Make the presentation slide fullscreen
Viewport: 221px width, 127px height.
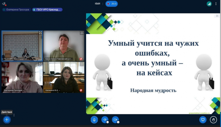tap(217, 16)
